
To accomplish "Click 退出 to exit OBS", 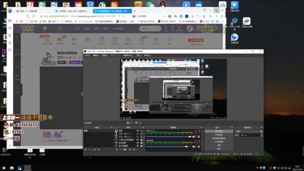I will click(x=219, y=149).
